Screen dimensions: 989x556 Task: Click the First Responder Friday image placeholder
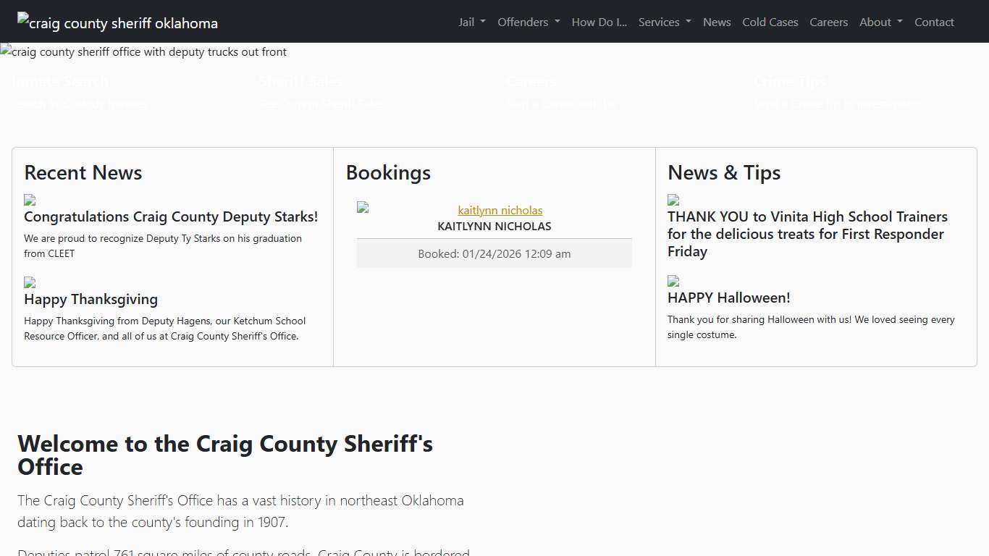(673, 200)
